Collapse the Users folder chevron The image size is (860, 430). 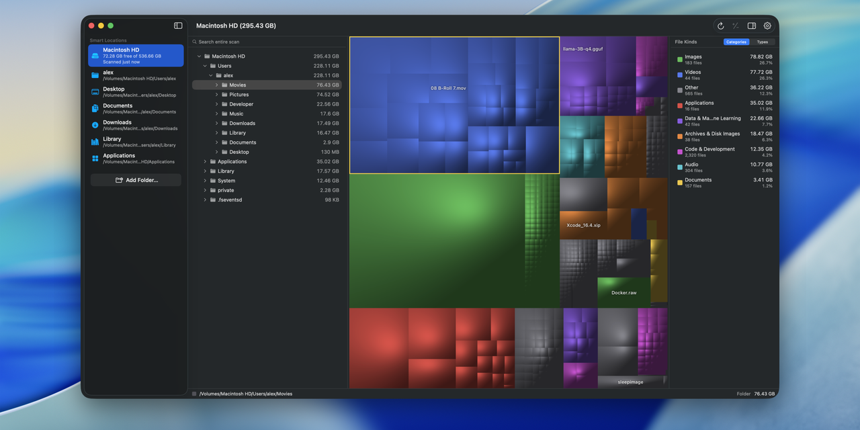pyautogui.click(x=205, y=66)
